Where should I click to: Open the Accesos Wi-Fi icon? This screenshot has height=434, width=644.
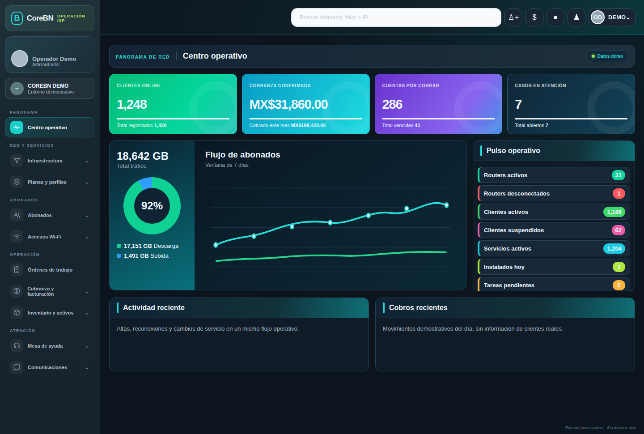pos(17,237)
